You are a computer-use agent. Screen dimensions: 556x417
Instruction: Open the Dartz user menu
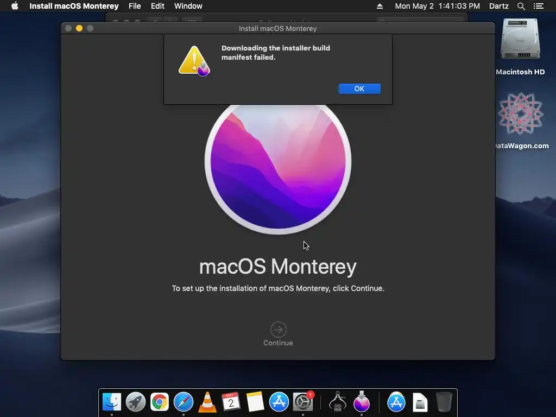(x=498, y=6)
